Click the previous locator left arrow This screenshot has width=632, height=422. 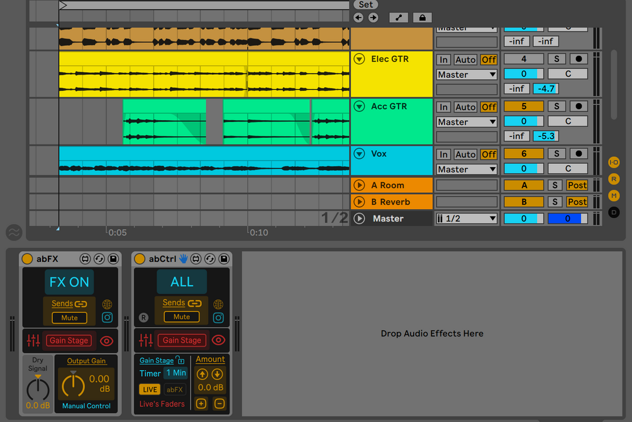point(358,18)
